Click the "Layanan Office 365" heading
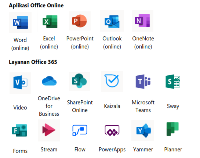 click(33, 62)
